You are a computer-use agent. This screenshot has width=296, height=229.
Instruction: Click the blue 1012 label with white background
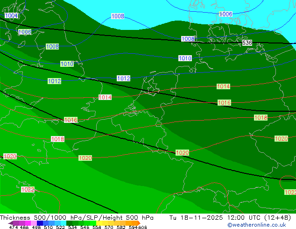click(x=123, y=79)
